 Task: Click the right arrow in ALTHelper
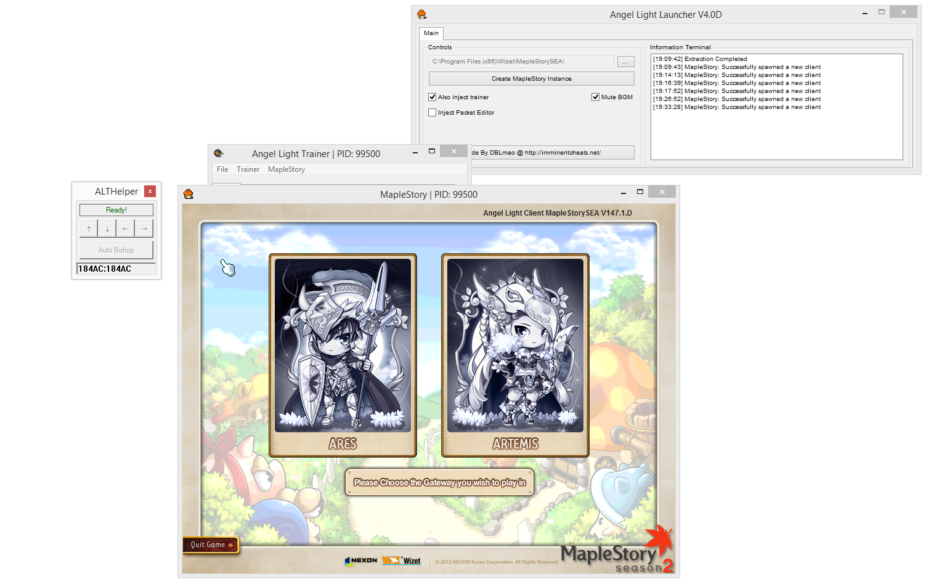coord(144,229)
